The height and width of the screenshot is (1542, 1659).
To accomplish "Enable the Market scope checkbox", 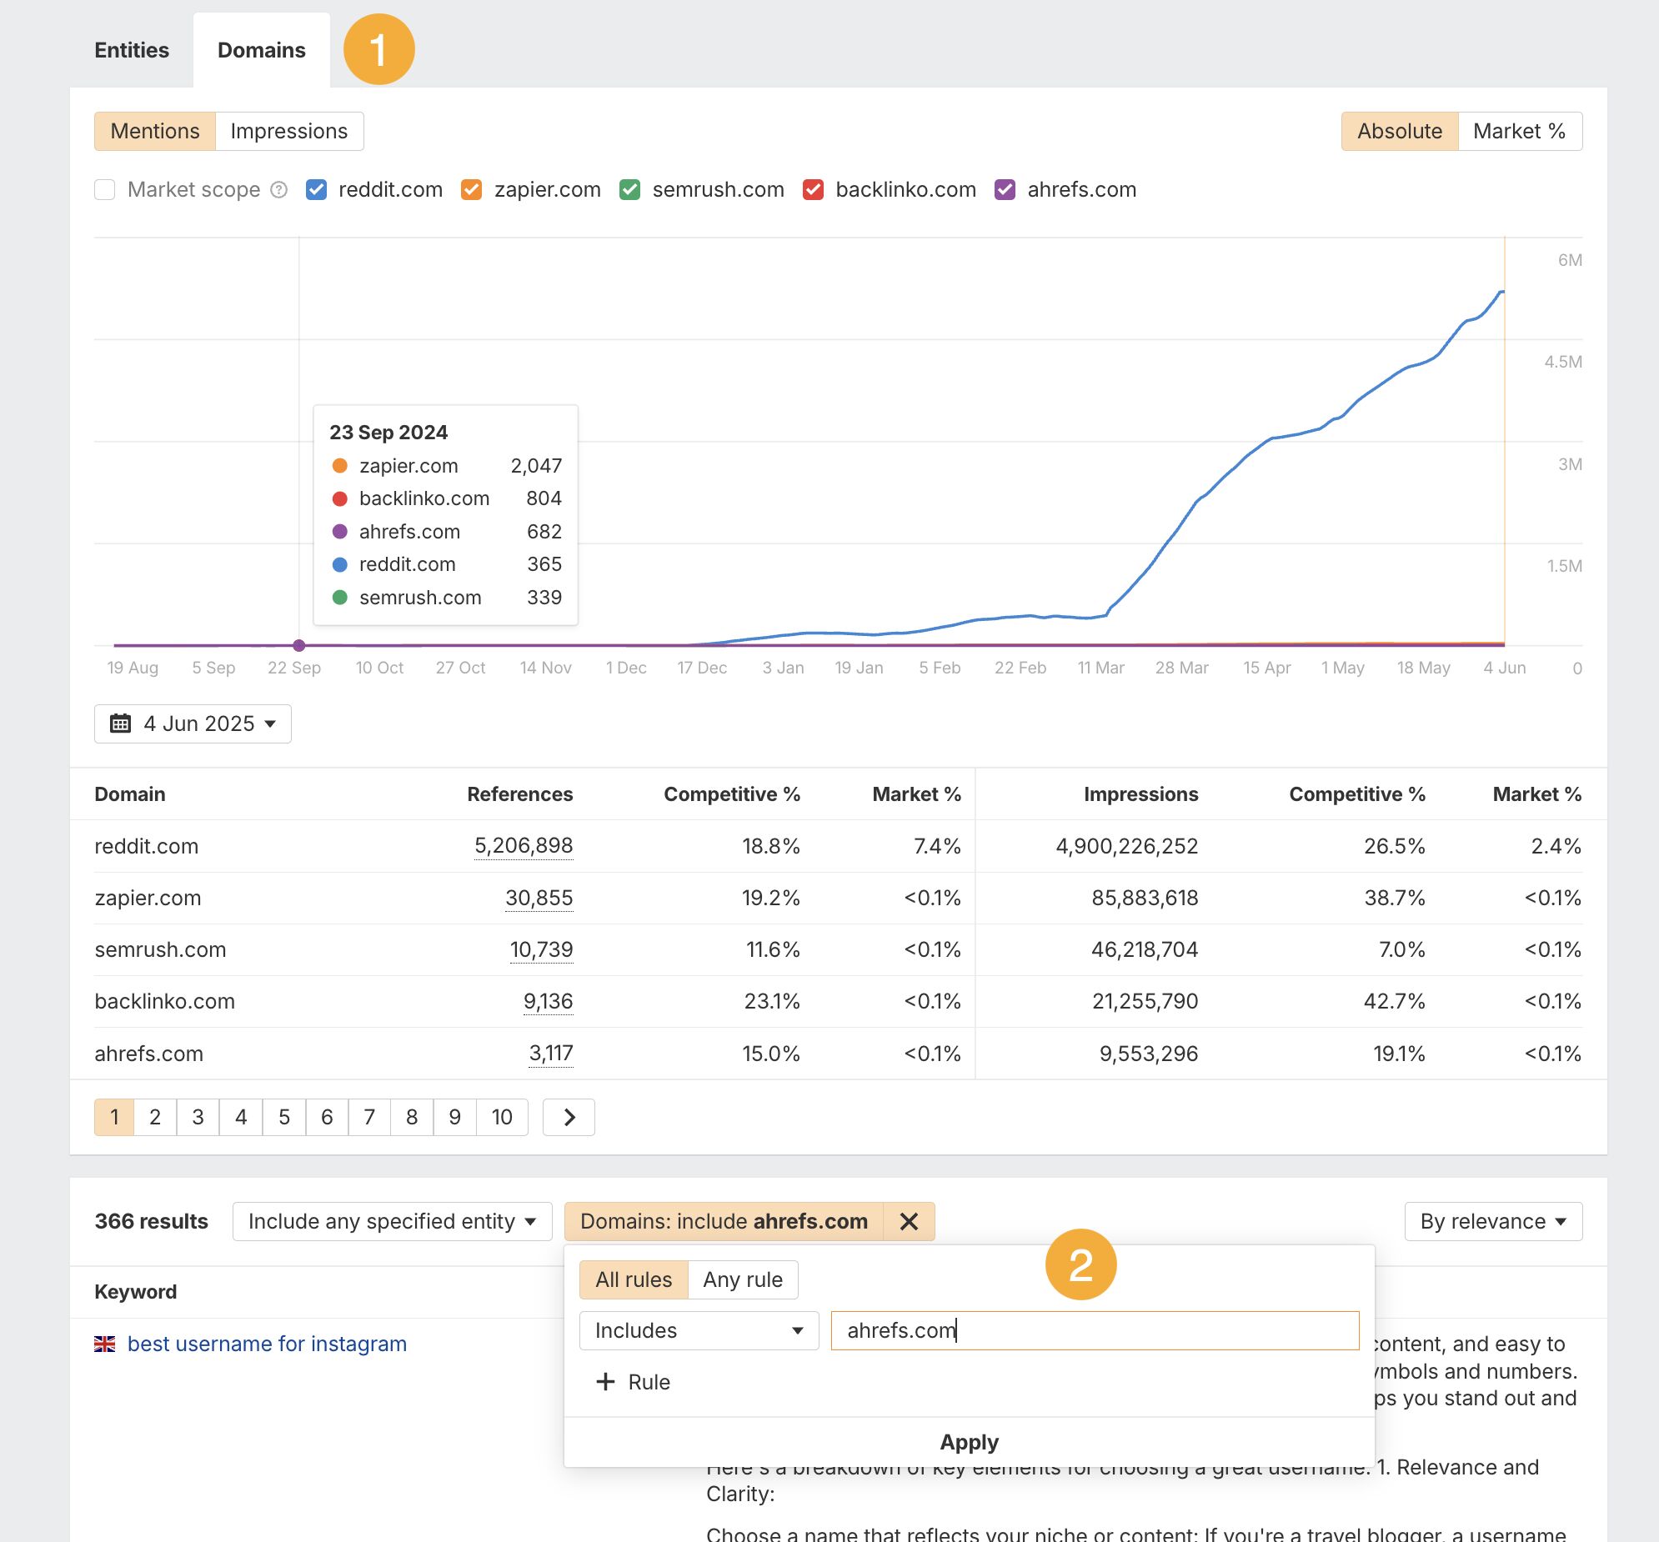I will click(104, 189).
